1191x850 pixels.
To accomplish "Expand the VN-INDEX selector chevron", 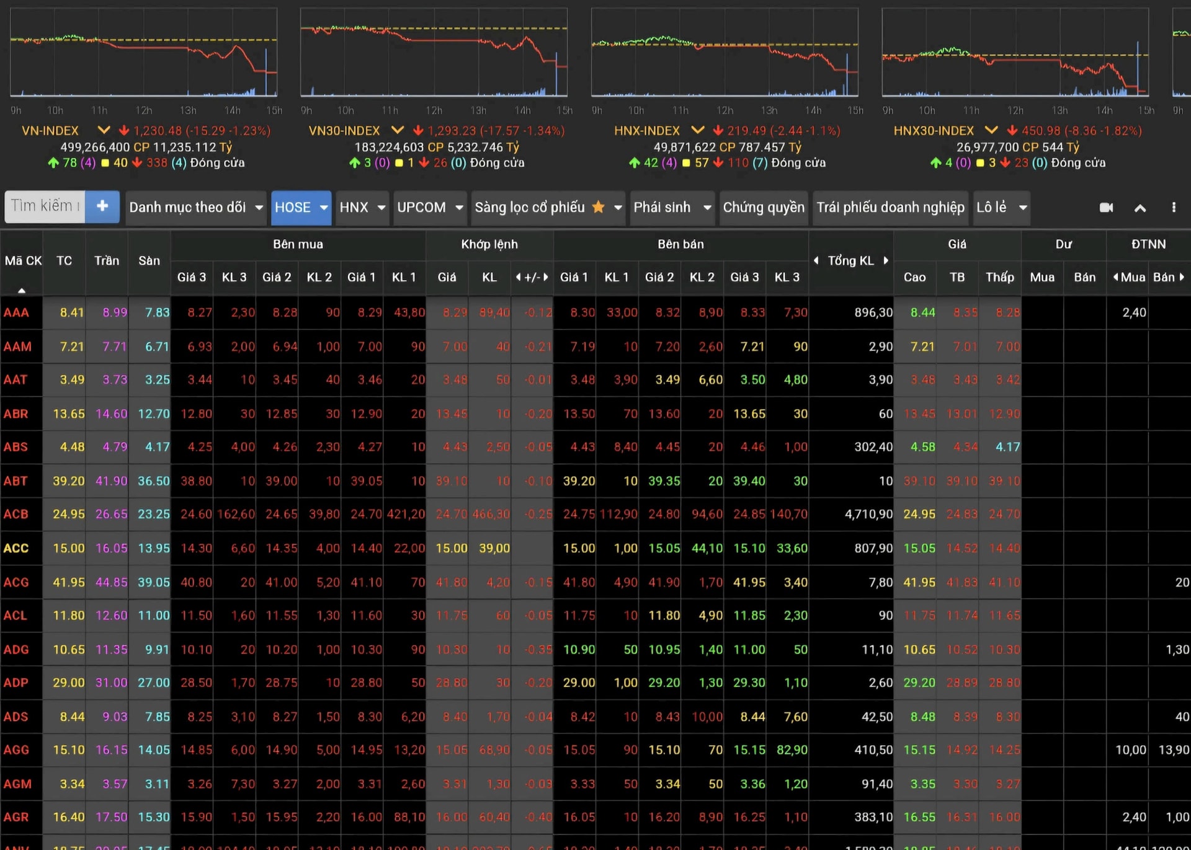I will pos(104,130).
